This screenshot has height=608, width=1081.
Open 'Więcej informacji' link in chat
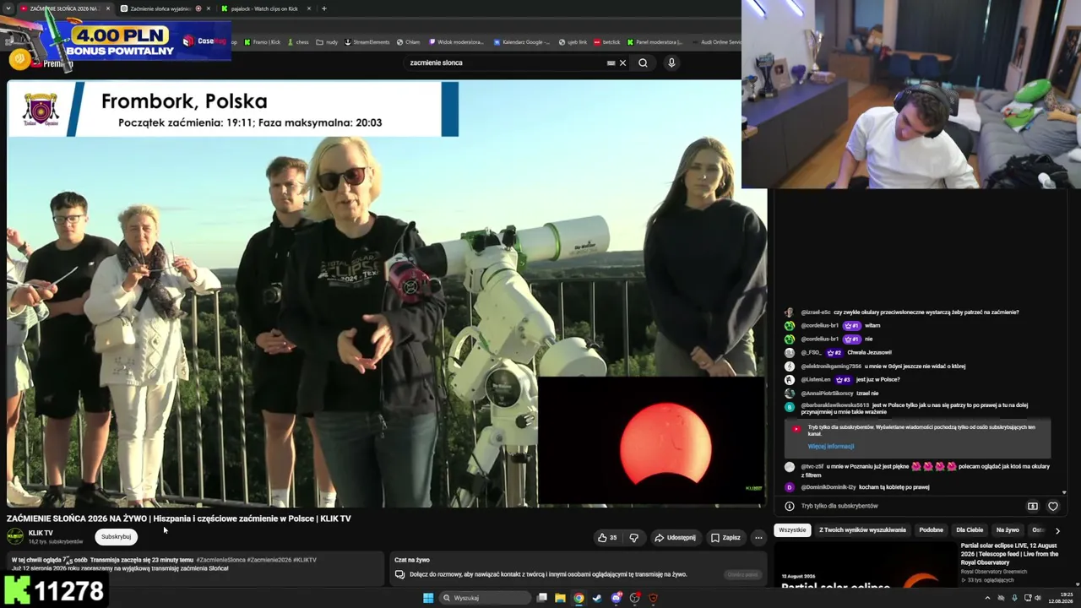tap(831, 447)
